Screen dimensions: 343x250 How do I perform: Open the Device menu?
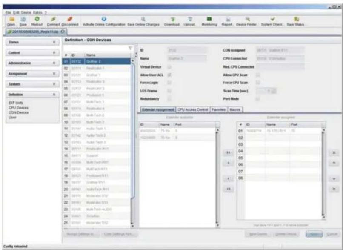click(26, 13)
